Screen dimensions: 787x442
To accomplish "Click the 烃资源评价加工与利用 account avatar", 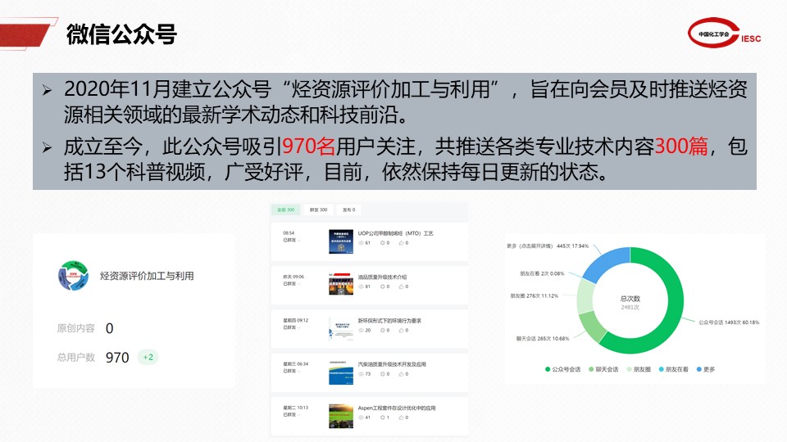I will point(73,276).
